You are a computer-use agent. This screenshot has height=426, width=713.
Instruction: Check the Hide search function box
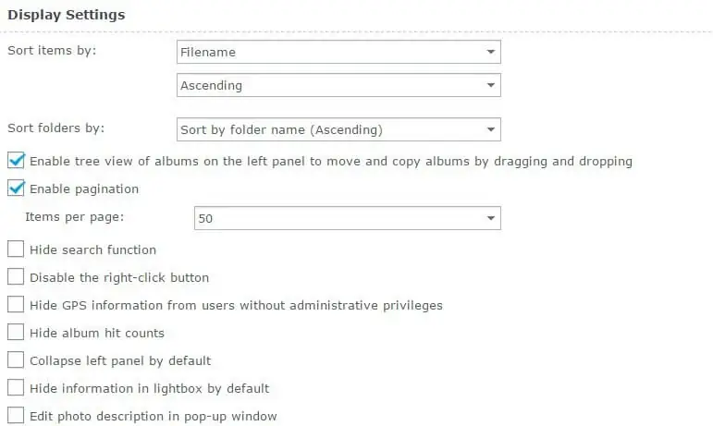point(16,250)
